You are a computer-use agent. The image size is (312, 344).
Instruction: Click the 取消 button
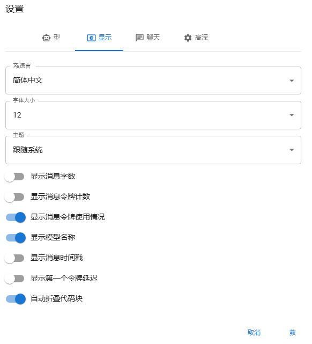click(x=254, y=333)
